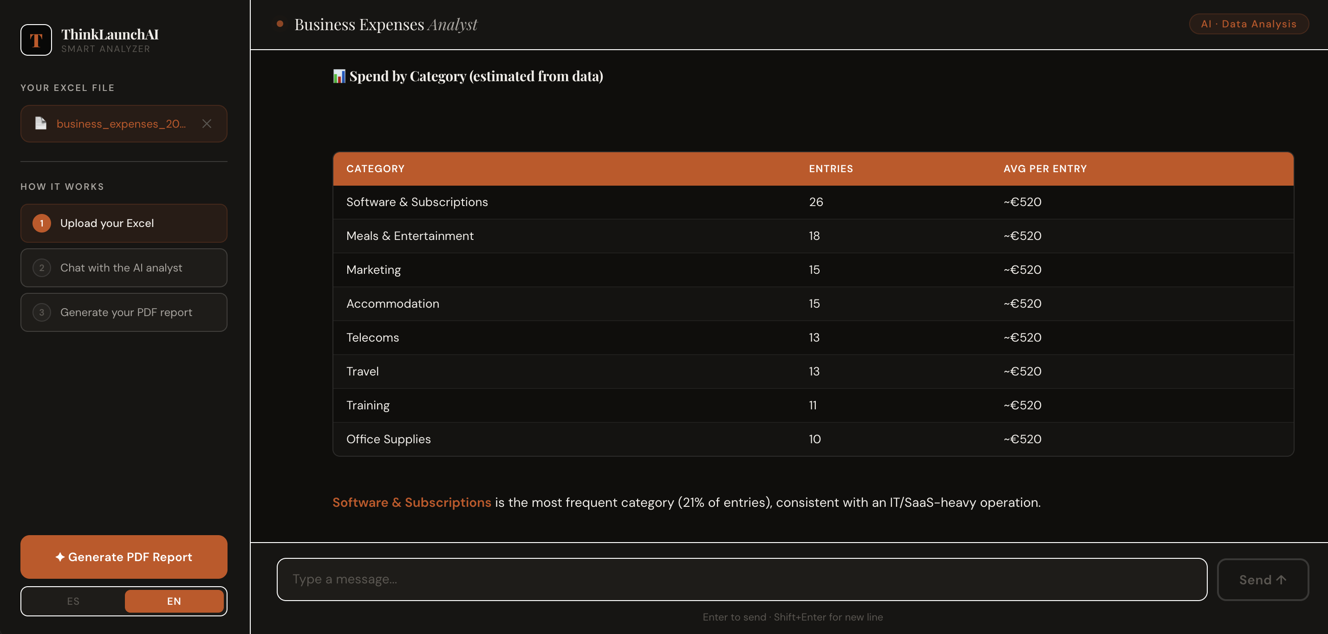Click the sparkle icon on Generate PDF Report
The height and width of the screenshot is (634, 1328).
coord(60,556)
